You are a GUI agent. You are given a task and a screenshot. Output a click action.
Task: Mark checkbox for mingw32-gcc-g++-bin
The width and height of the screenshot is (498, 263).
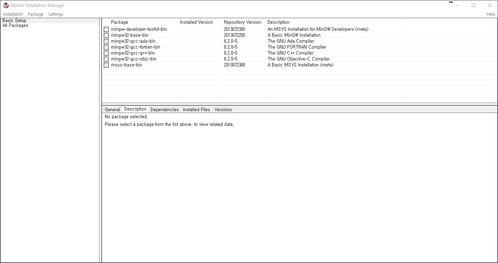[x=106, y=53]
